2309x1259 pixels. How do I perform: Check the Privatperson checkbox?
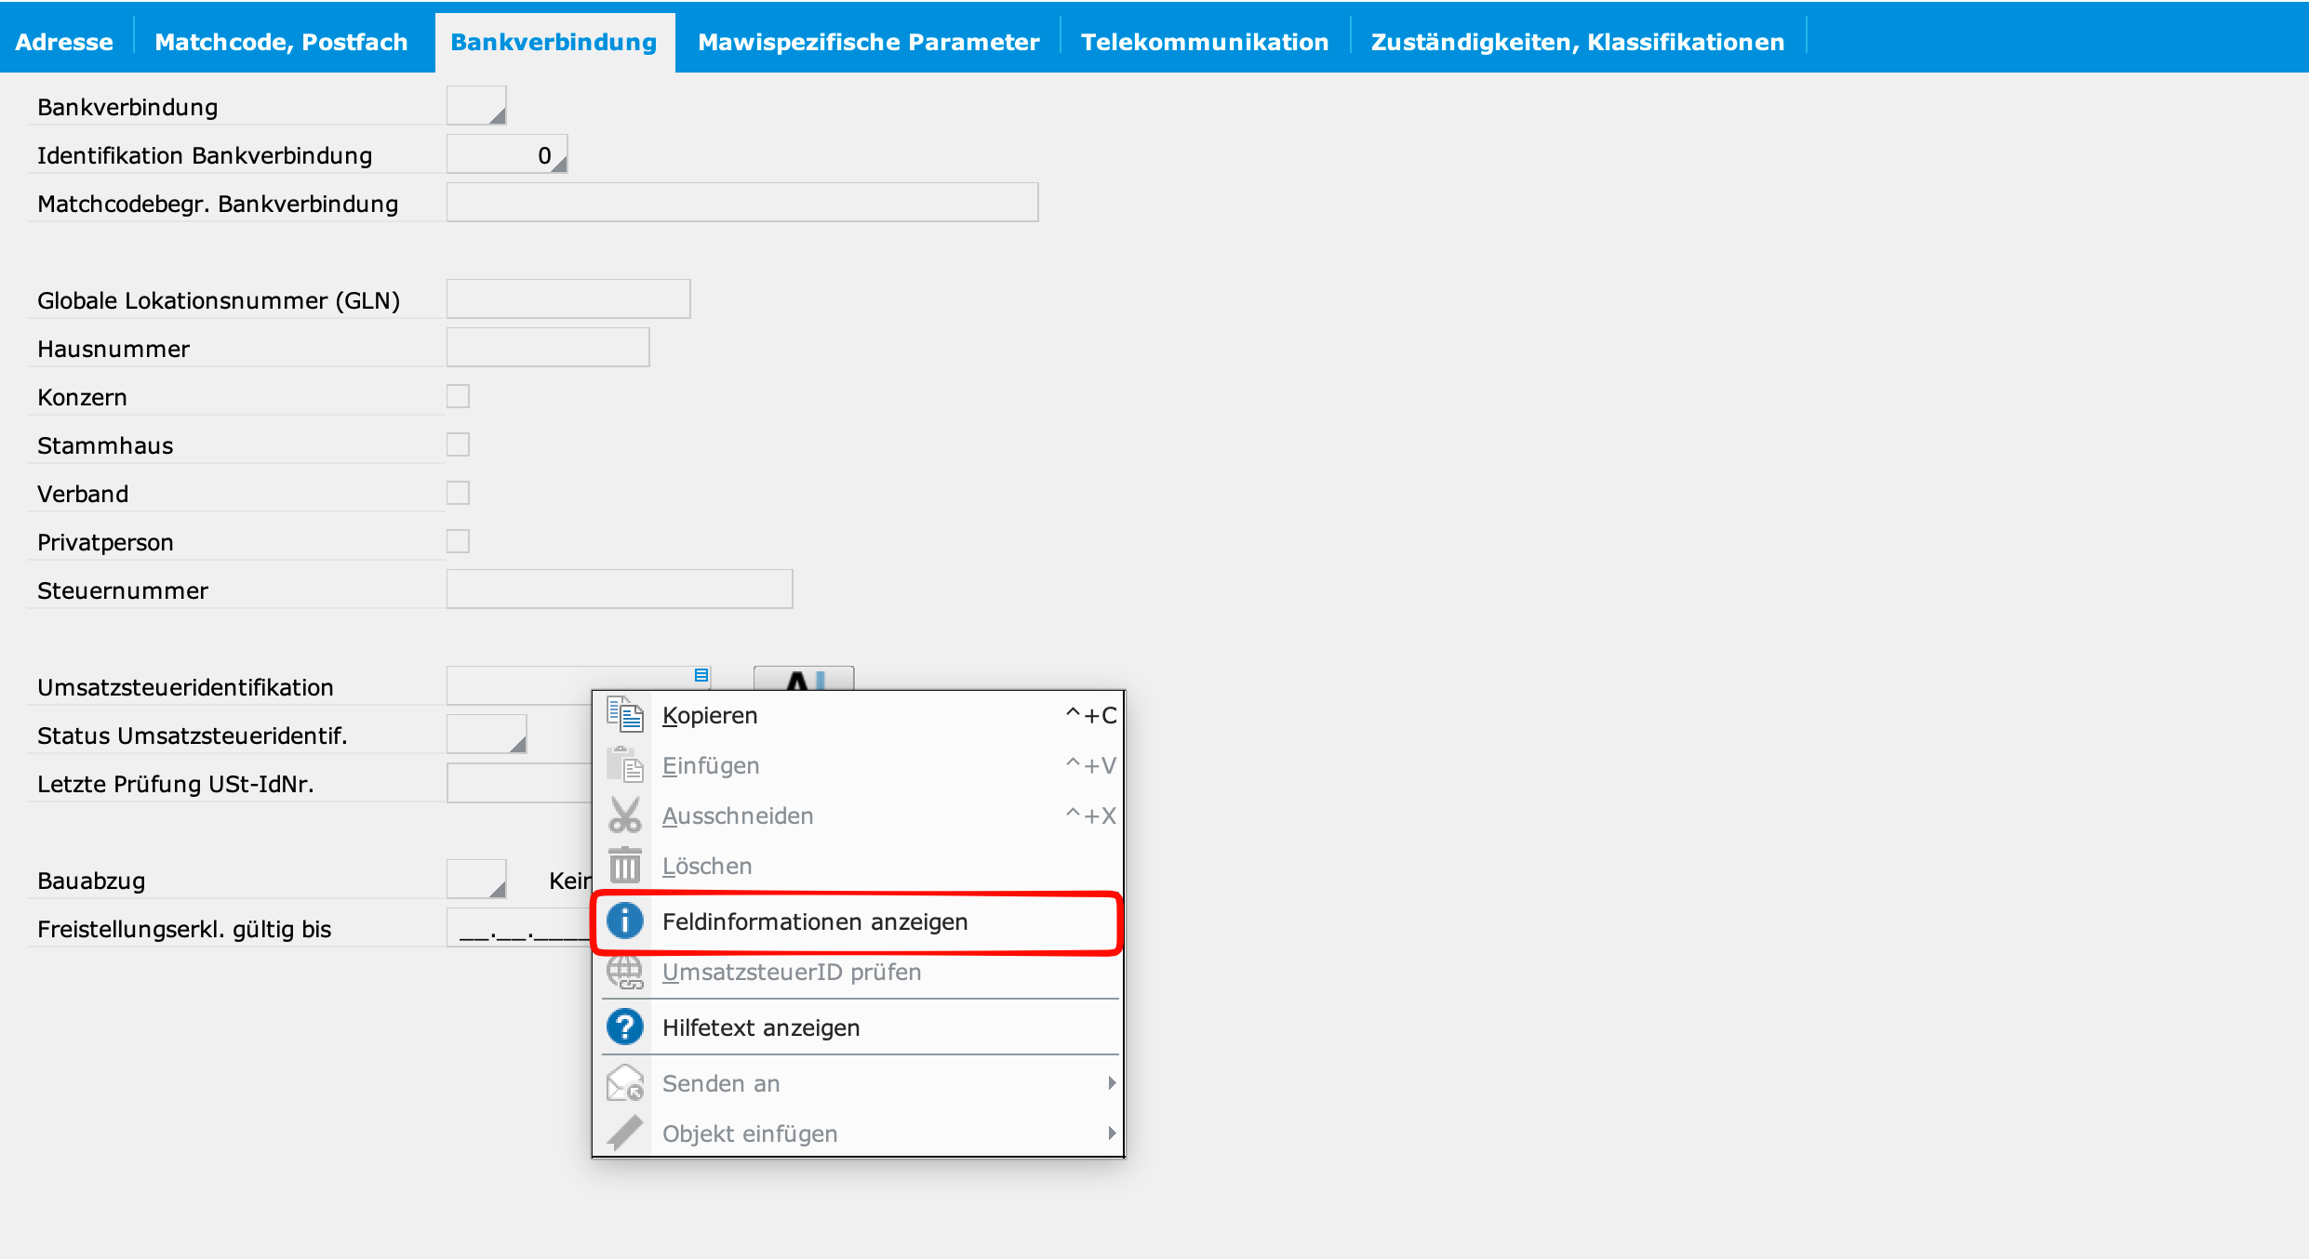tap(458, 542)
